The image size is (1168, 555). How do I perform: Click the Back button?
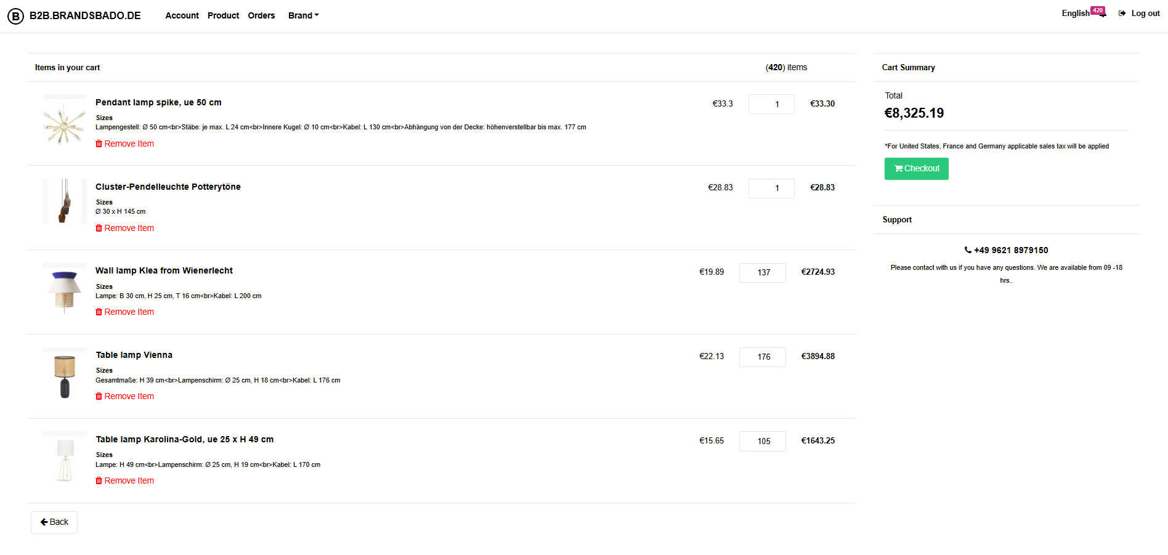(x=54, y=522)
